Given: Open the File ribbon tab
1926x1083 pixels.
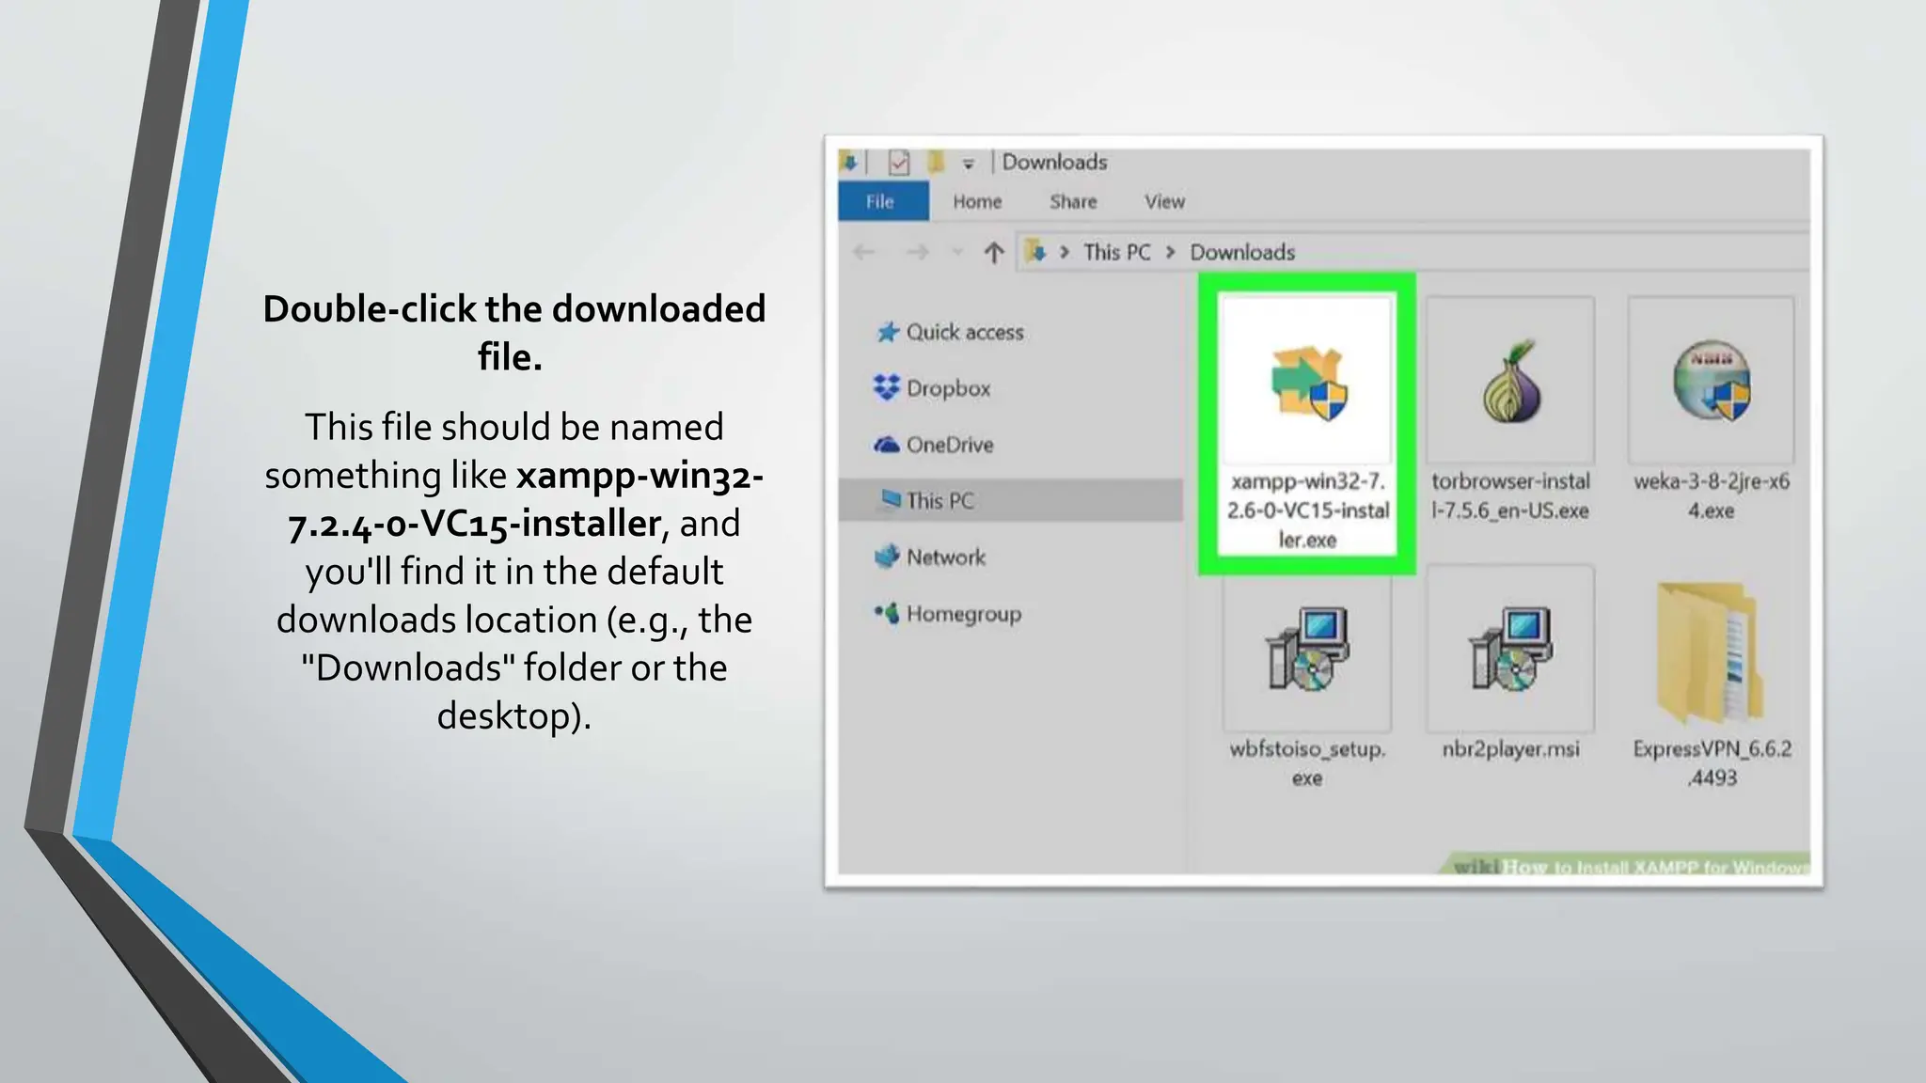Looking at the screenshot, I should pyautogui.click(x=883, y=201).
